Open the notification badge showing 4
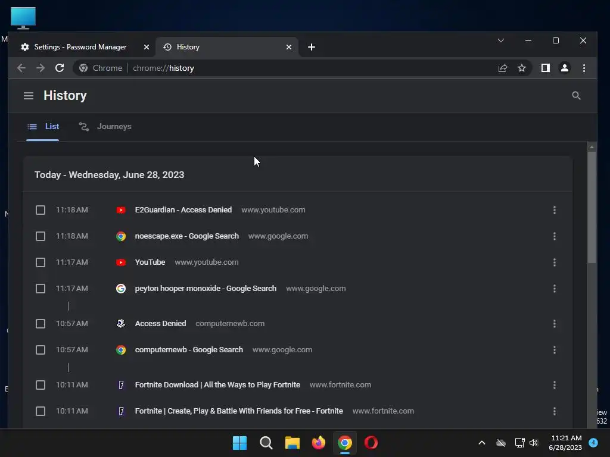610x457 pixels. coord(593,443)
